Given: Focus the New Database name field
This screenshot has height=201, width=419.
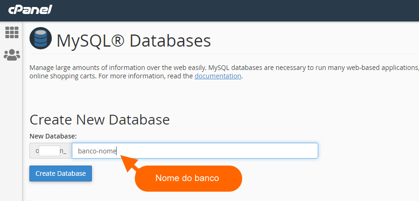Looking at the screenshot, I should pyautogui.click(x=195, y=151).
